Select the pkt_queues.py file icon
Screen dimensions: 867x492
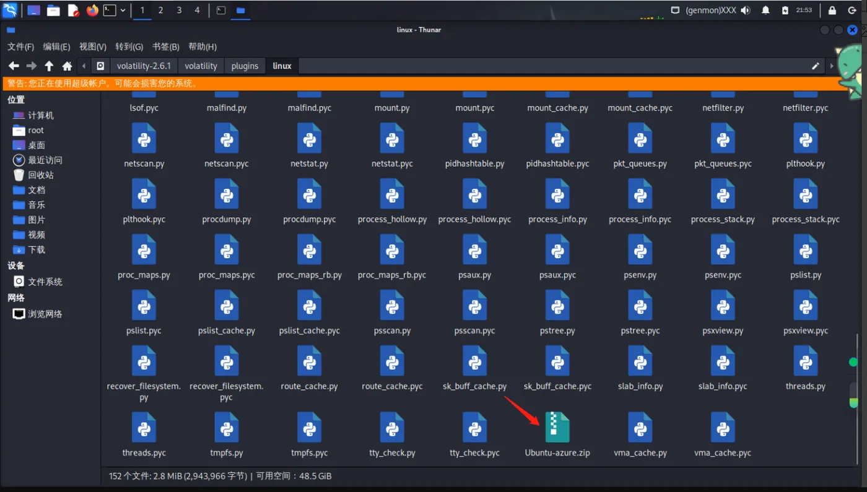[640, 138]
